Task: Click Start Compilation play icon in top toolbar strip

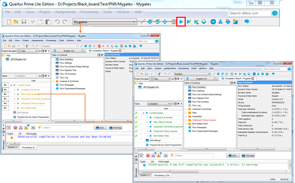Action: tap(181, 22)
